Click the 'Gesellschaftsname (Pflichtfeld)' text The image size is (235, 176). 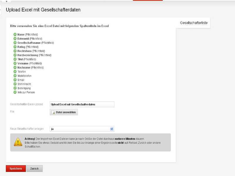36,43
